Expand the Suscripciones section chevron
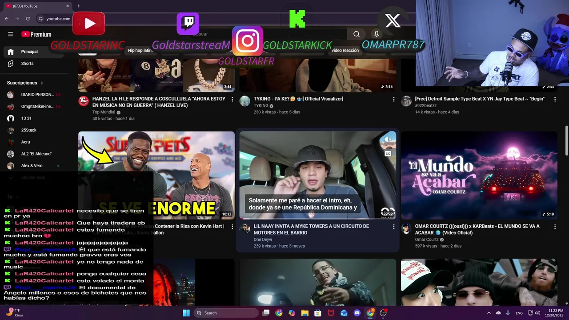The height and width of the screenshot is (320, 569). click(42, 83)
